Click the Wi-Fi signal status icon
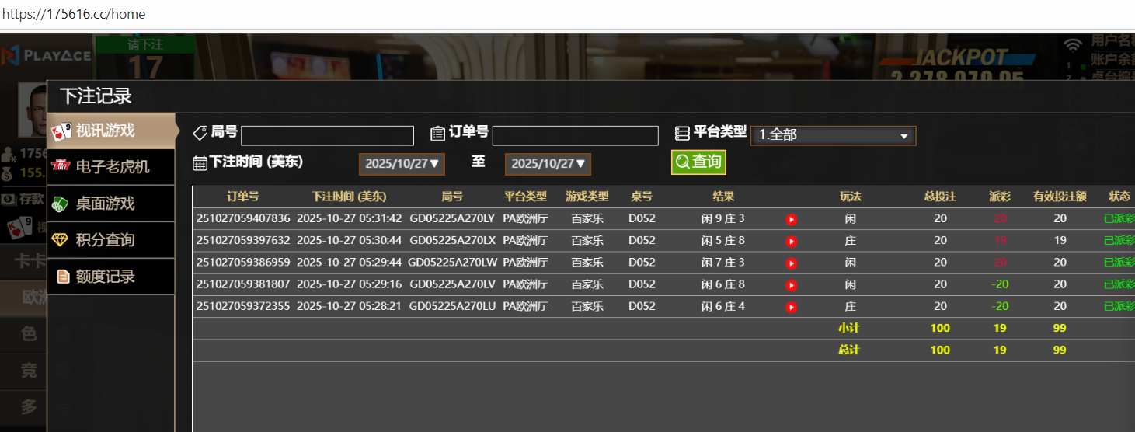1135x432 pixels. pyautogui.click(x=1073, y=45)
